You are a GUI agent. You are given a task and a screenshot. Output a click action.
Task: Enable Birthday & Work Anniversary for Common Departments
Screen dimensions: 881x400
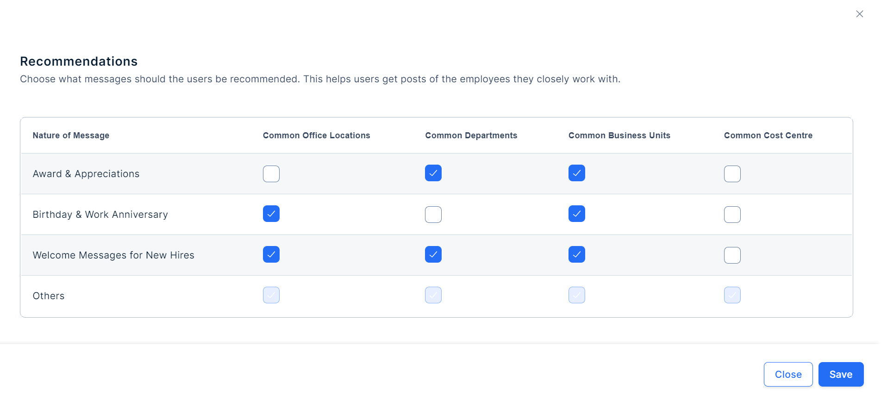click(x=433, y=215)
